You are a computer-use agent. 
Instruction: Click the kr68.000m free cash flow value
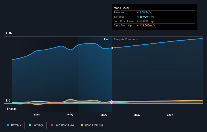[x=143, y=21]
